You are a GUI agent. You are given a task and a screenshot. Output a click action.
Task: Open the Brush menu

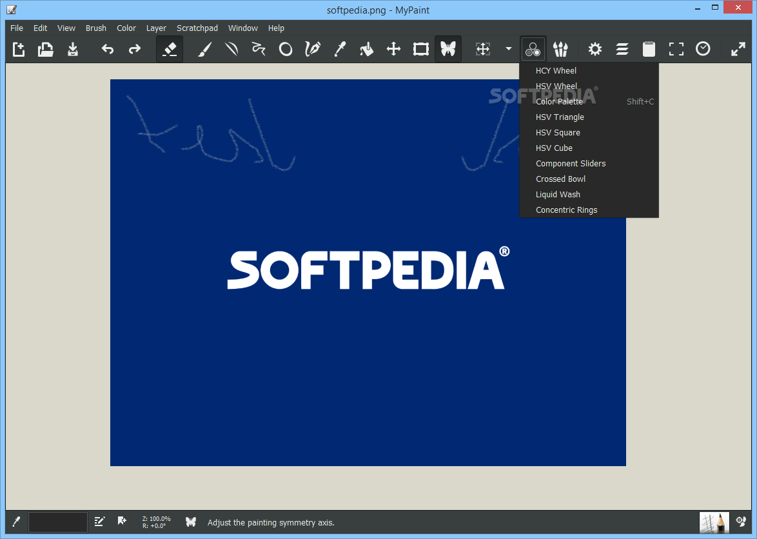click(96, 28)
